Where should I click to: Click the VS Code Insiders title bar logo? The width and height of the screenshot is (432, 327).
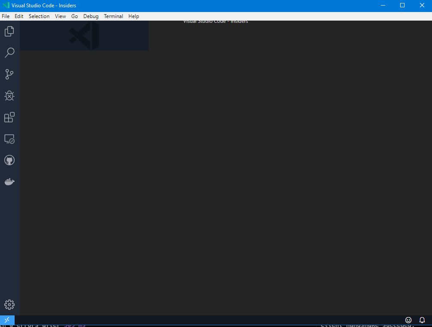(6, 5)
